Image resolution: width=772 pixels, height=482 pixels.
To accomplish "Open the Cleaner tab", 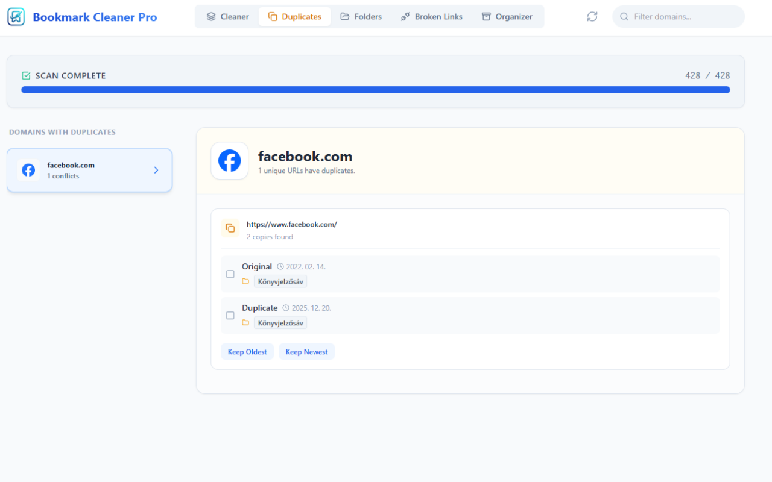I will pyautogui.click(x=227, y=17).
